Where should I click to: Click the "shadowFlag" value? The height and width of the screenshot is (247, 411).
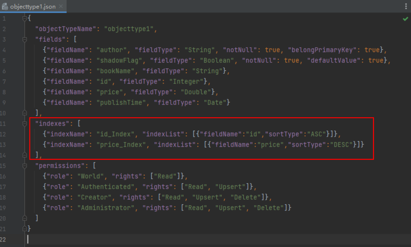tap(119, 60)
